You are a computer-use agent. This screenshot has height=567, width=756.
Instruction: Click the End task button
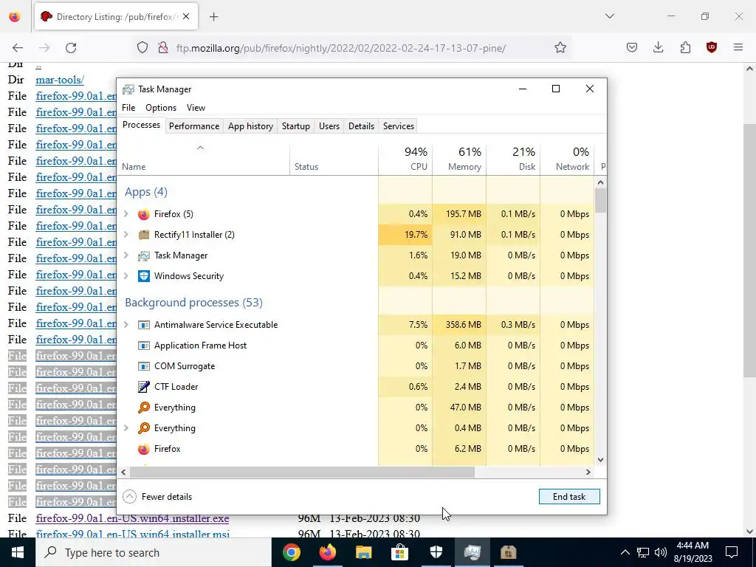569,497
